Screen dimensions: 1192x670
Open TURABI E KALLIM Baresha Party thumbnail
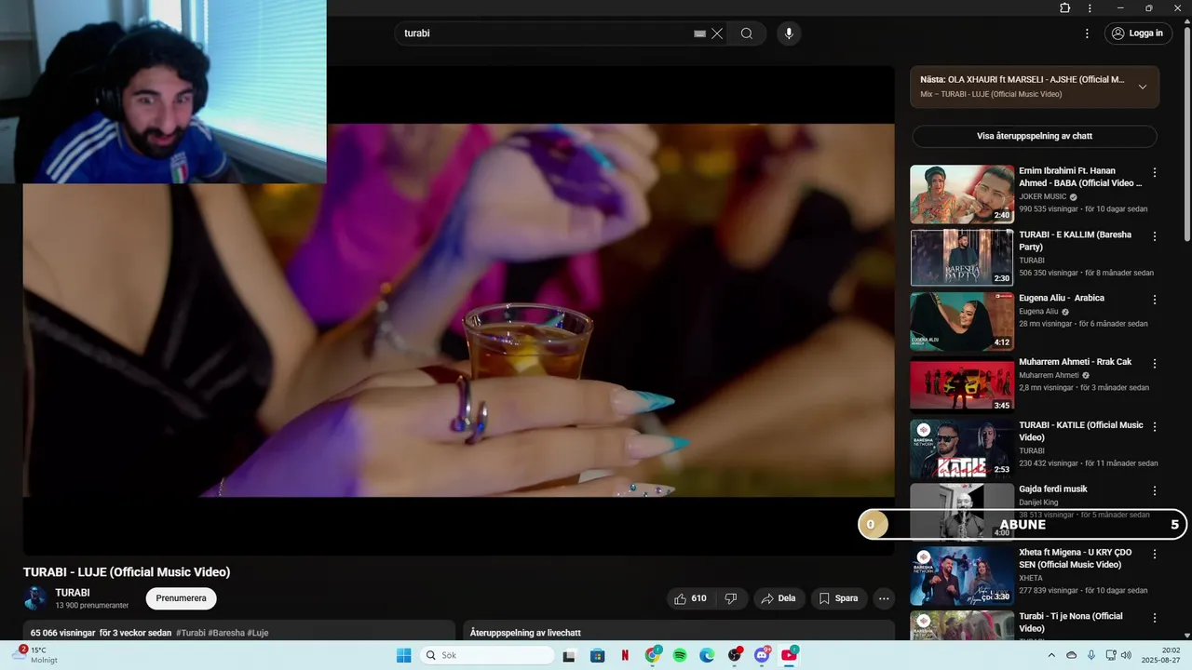[x=962, y=257]
